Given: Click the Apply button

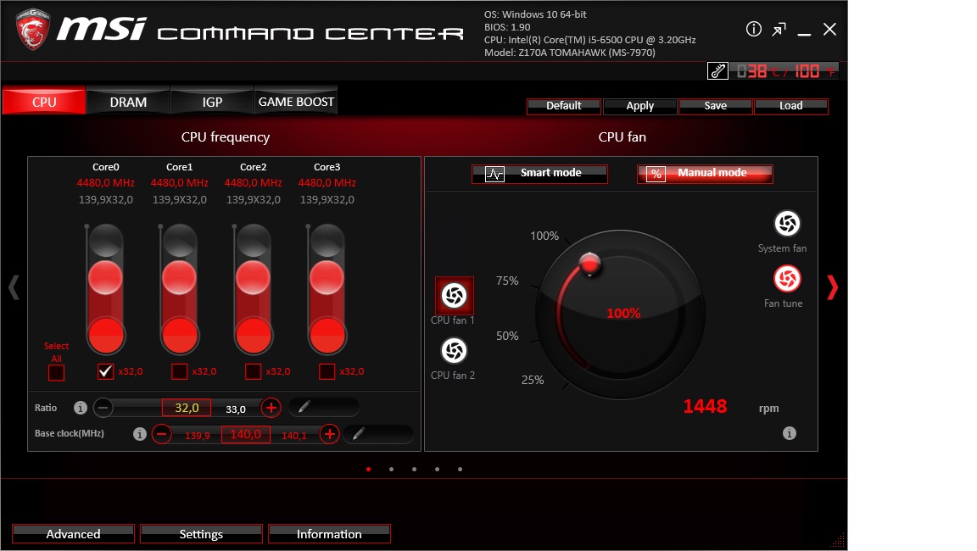Looking at the screenshot, I should pyautogui.click(x=640, y=106).
